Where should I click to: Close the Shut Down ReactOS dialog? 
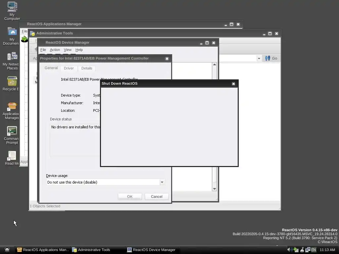coord(233,84)
